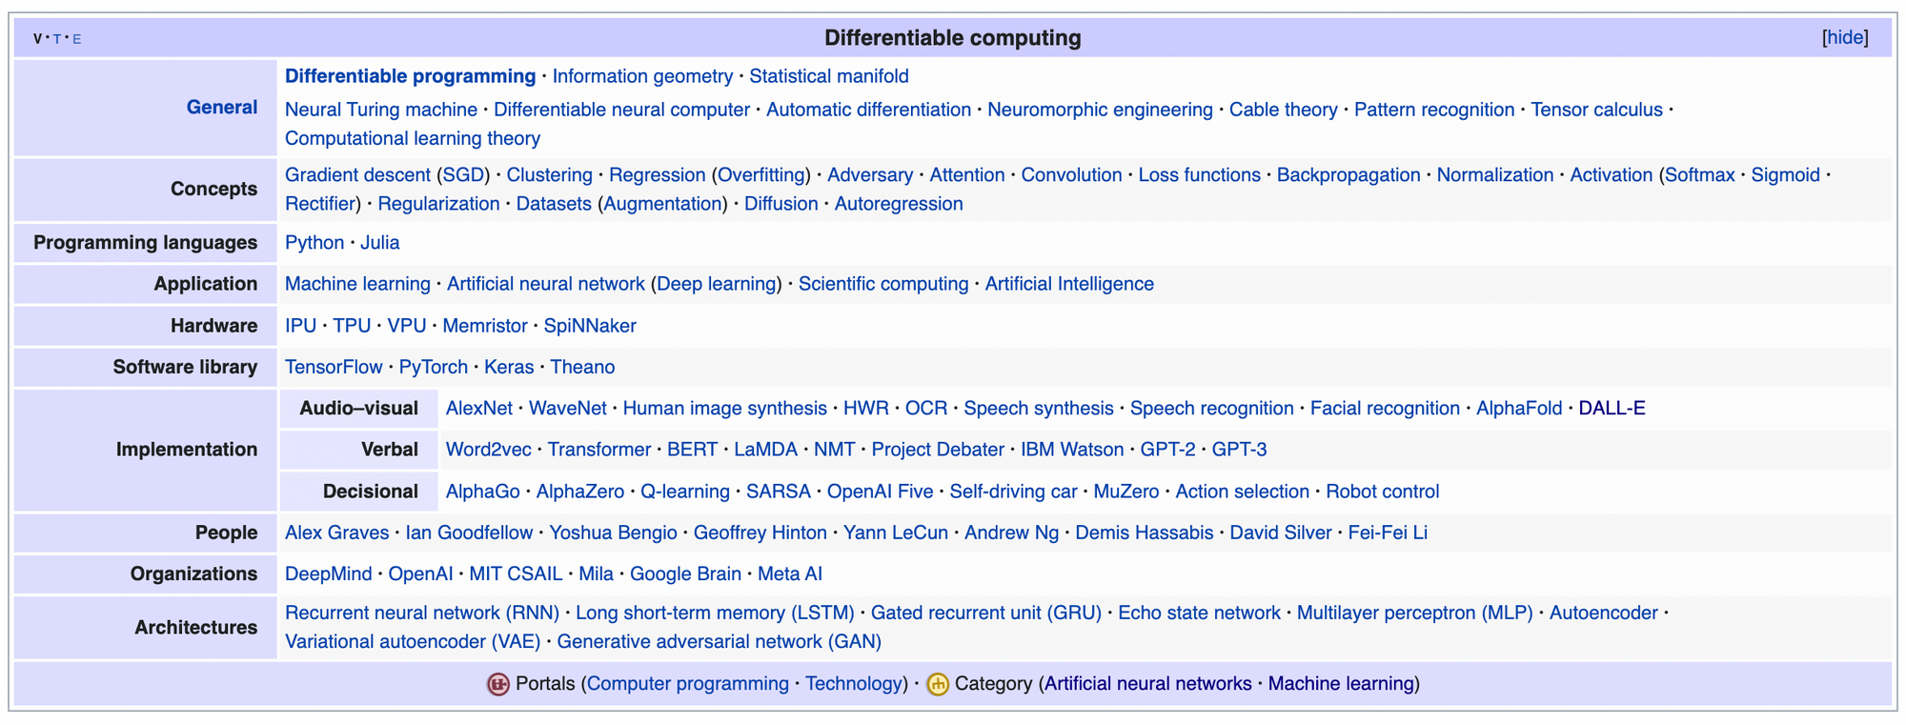Open the Computer programming portal link
Image resolution: width=1906 pixels, height=725 pixels.
tap(687, 684)
